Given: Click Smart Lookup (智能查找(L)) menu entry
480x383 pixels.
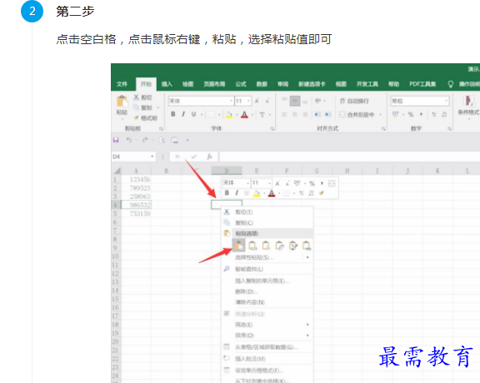Looking at the screenshot, I should (x=267, y=269).
